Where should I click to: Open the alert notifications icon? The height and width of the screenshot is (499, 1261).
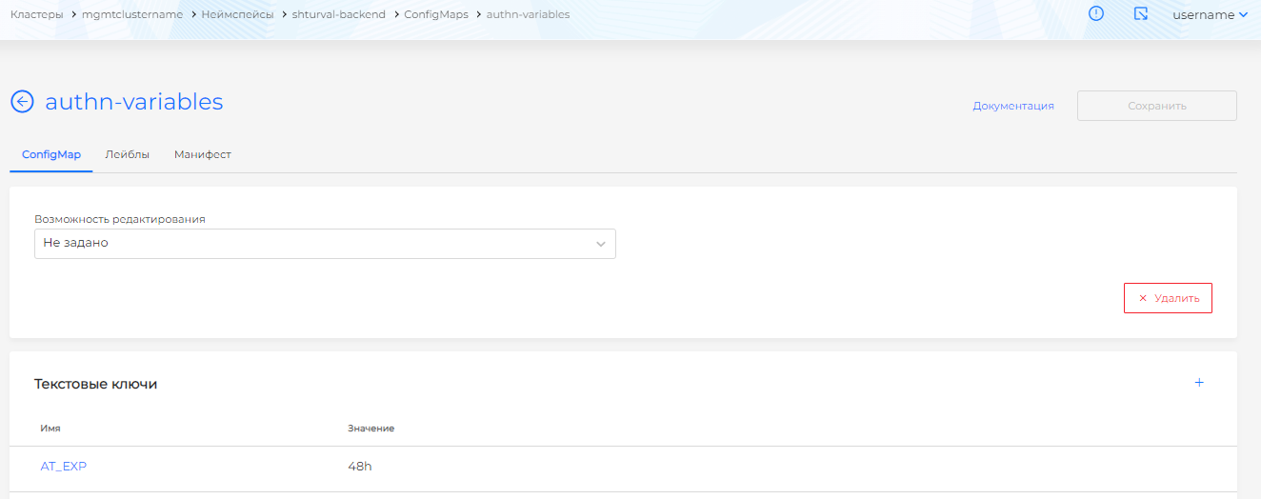pyautogui.click(x=1096, y=14)
